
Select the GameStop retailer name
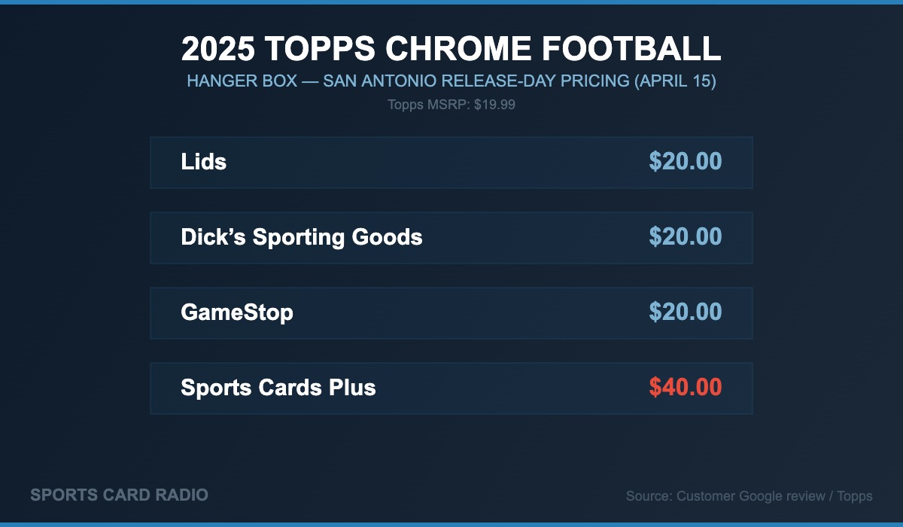pos(237,312)
